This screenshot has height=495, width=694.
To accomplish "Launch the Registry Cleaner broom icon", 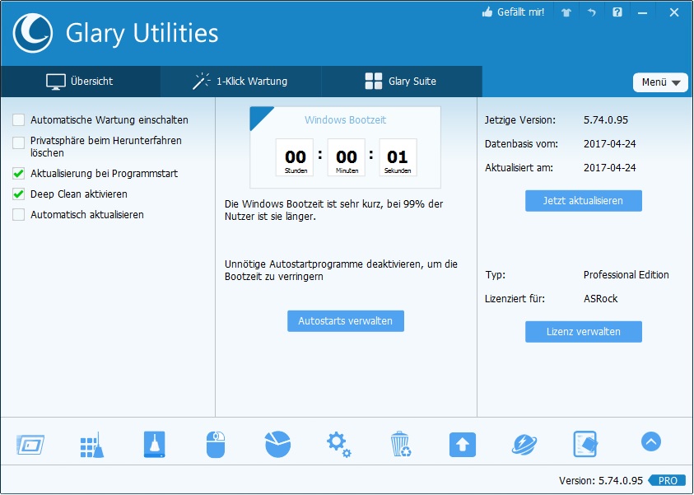I will pyautogui.click(x=92, y=445).
